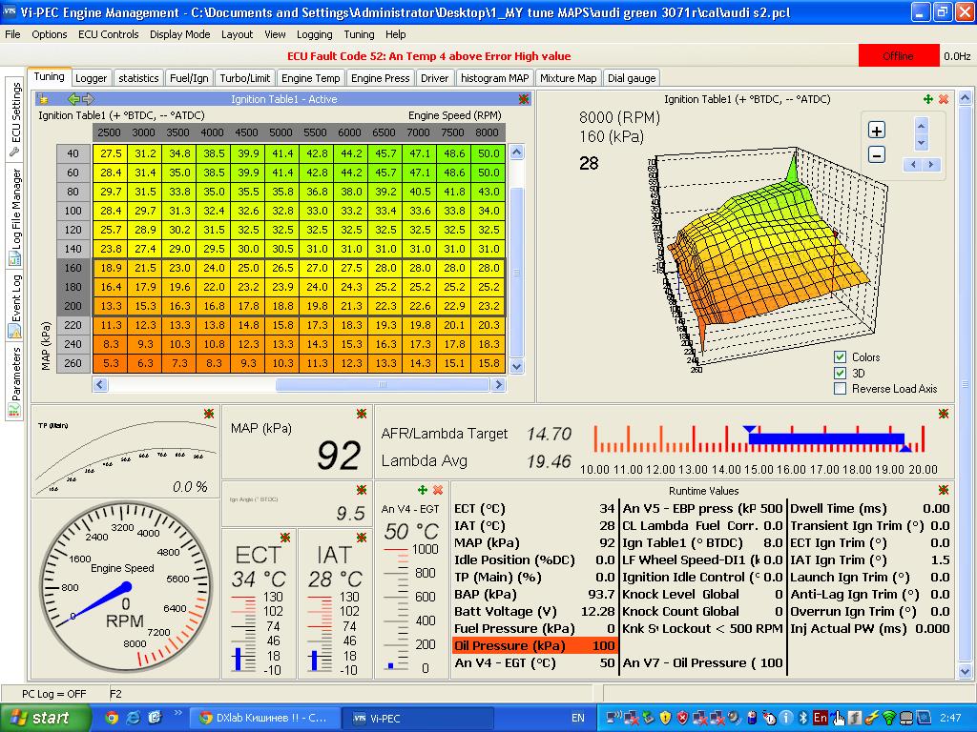The width and height of the screenshot is (977, 732).
Task: Rotate the 3D graph with the left arrow
Action: [911, 165]
